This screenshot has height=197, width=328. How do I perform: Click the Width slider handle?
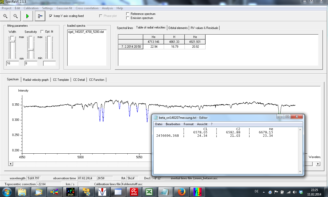click(12, 41)
